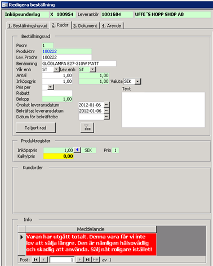Click the Benämning GLÖDLAMPA field
213x266 pixels.
pos(79,64)
